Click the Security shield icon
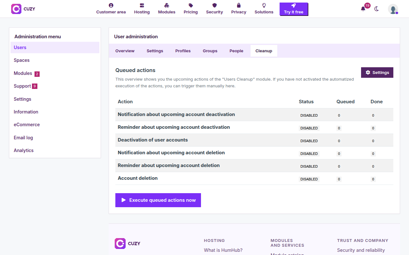 pyautogui.click(x=214, y=5)
